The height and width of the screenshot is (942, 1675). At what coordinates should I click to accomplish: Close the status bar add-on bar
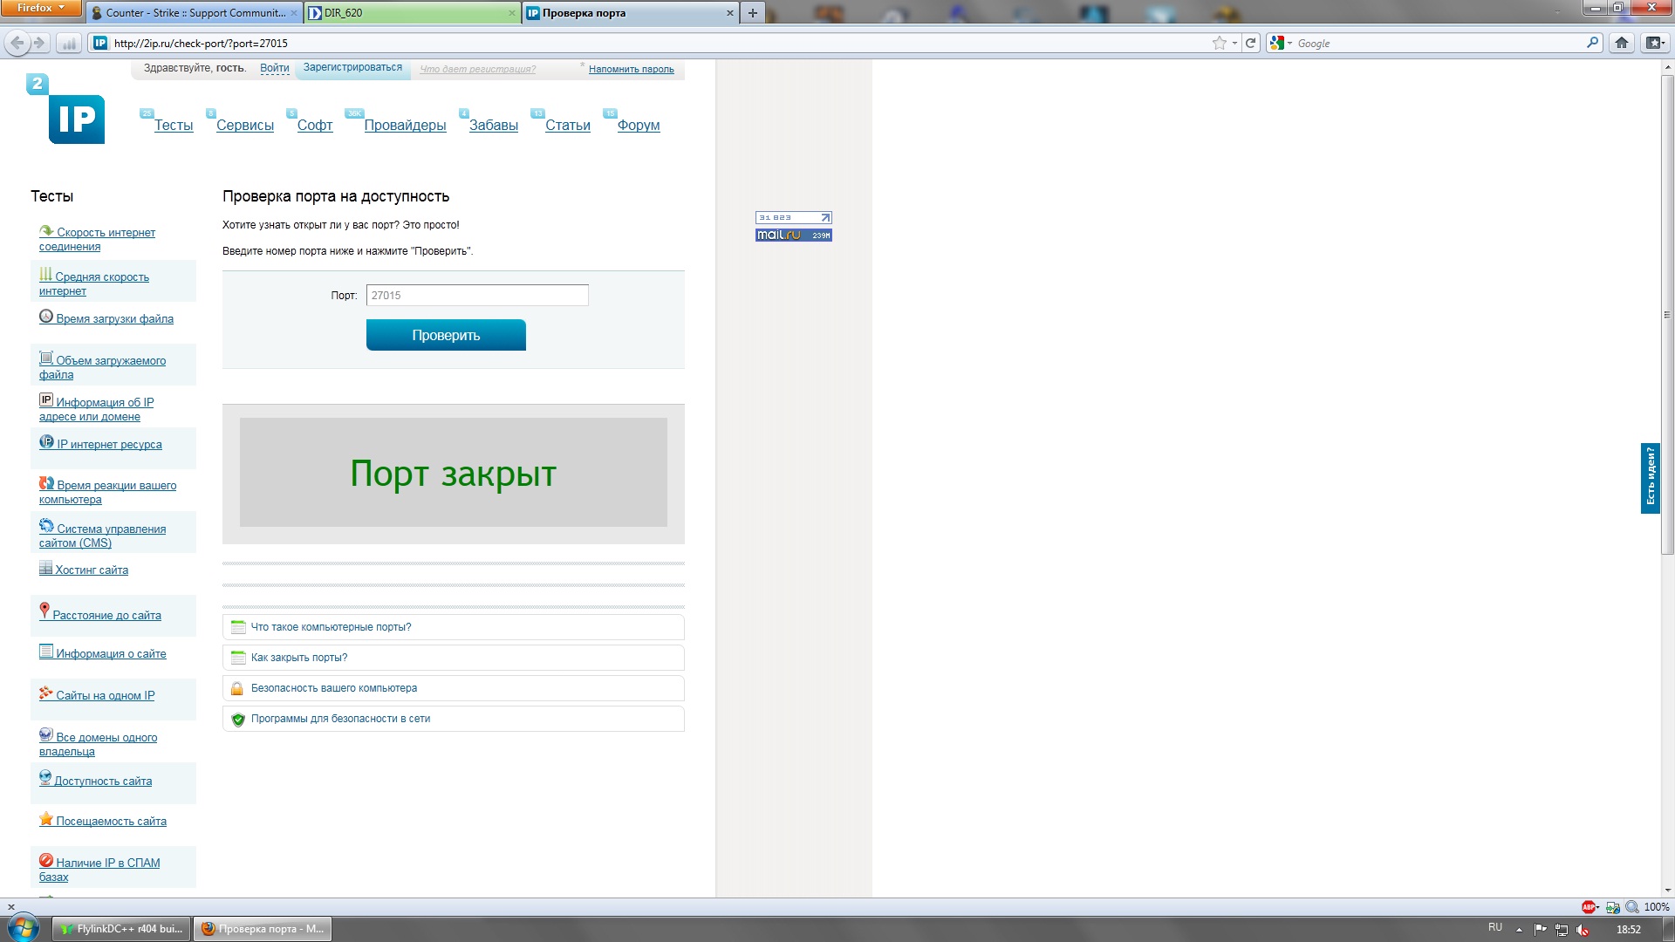11,907
